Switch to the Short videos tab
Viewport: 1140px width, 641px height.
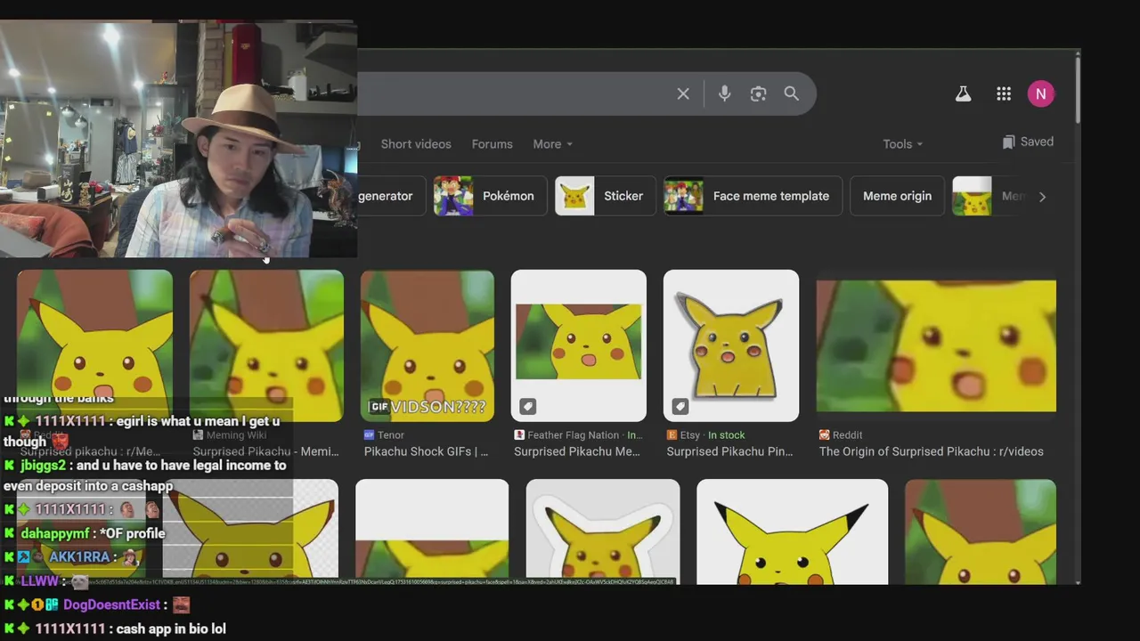coord(416,144)
